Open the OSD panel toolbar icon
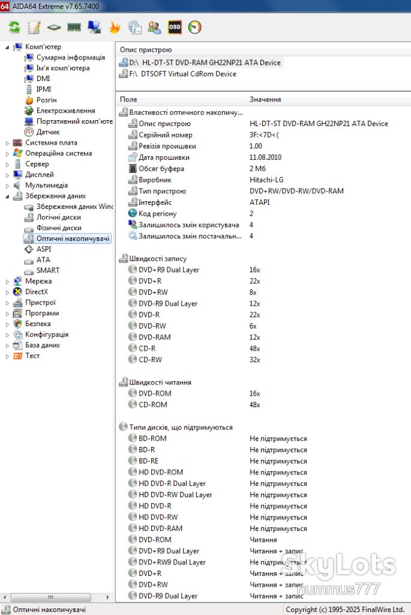The height and width of the screenshot is (615, 411). [175, 27]
